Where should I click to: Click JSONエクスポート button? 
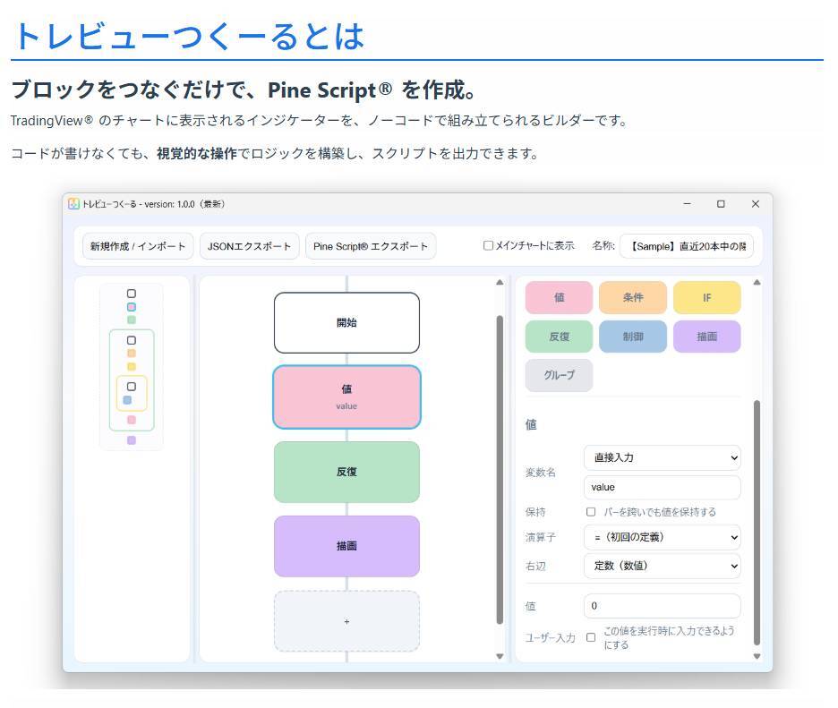pyautogui.click(x=250, y=246)
